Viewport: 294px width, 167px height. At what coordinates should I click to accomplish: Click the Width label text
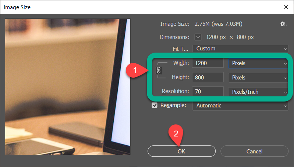click(181, 63)
